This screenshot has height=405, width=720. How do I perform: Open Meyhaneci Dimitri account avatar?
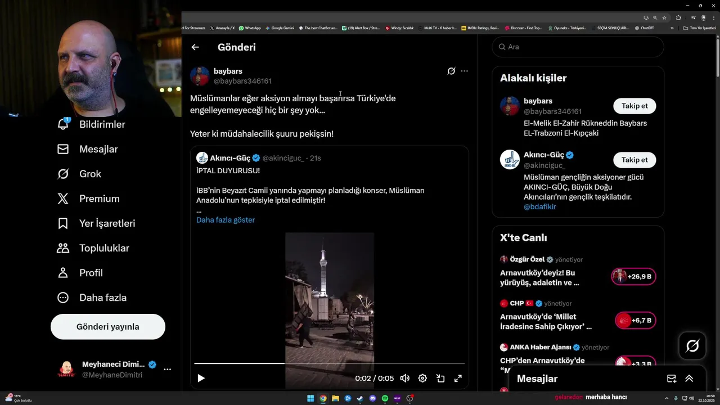click(x=66, y=370)
